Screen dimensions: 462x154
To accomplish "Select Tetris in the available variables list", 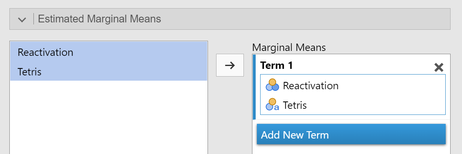I will tap(109, 71).
